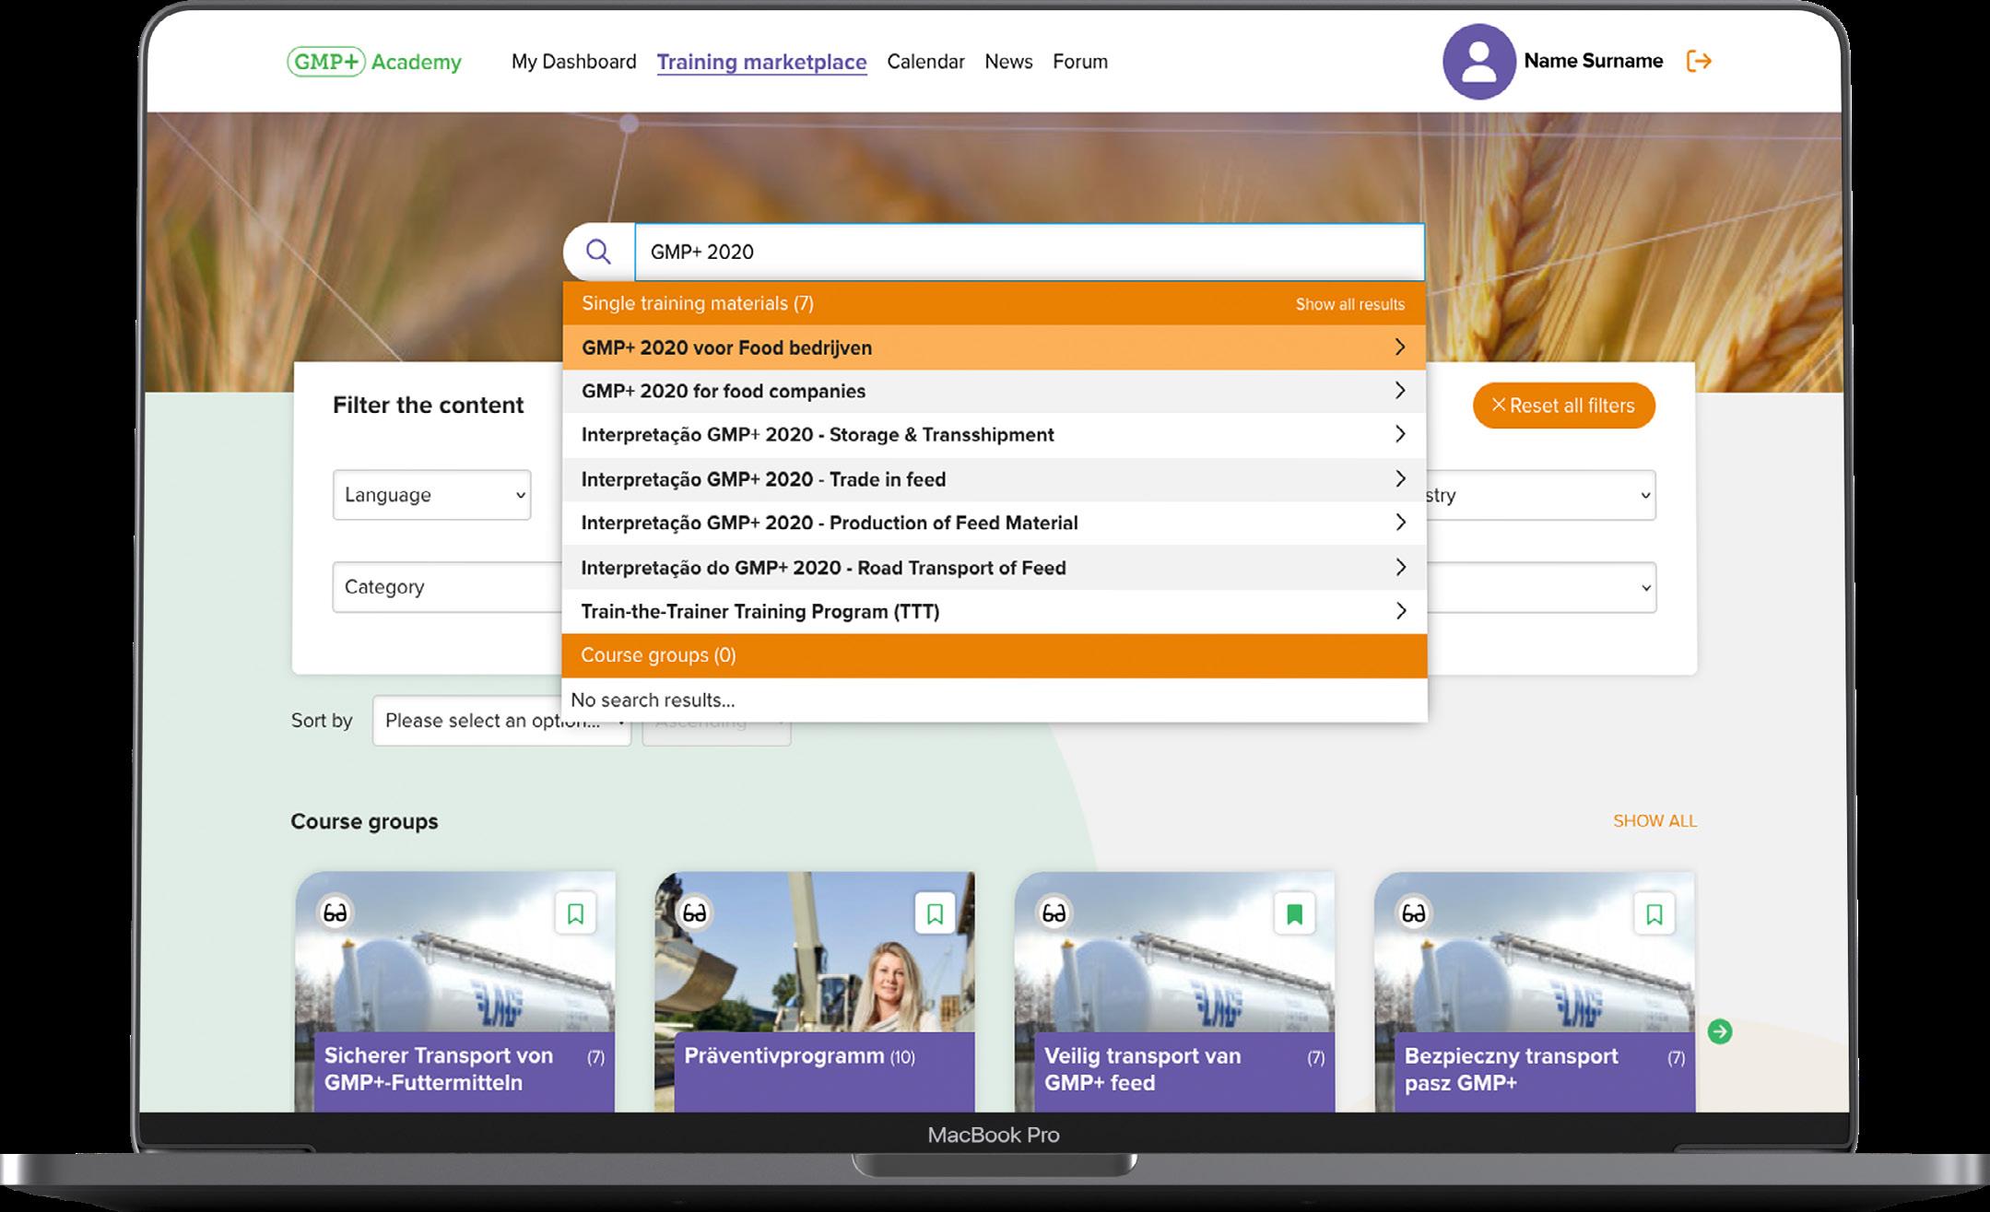Click the GMP+ Academy logo

pyautogui.click(x=374, y=62)
